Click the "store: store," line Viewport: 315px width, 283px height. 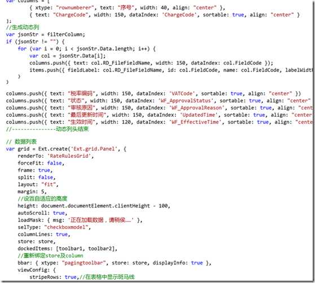click(x=37, y=242)
